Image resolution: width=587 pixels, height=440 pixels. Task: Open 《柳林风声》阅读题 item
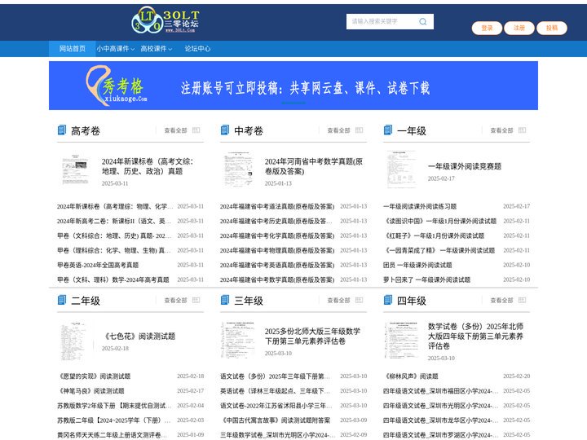pos(411,376)
